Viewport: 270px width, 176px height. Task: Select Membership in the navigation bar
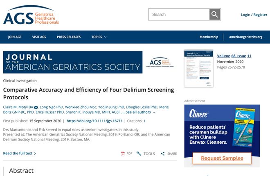click(x=209, y=37)
